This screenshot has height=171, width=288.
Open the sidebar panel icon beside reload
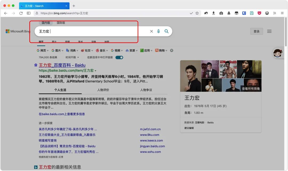point(29,13)
